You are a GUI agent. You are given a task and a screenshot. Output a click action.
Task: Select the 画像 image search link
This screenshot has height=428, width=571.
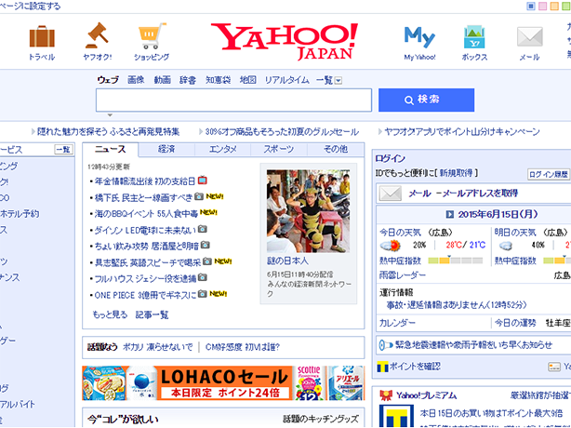[136, 80]
